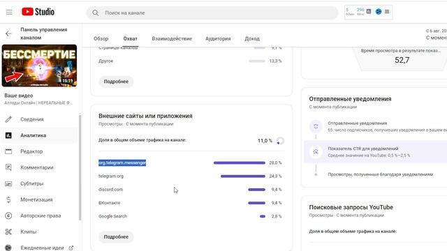The height and width of the screenshot is (251, 447).
Task: Open the Комментарии sidebar item
Action: (x=39, y=167)
